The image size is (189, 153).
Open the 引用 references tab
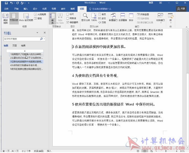(54, 9)
